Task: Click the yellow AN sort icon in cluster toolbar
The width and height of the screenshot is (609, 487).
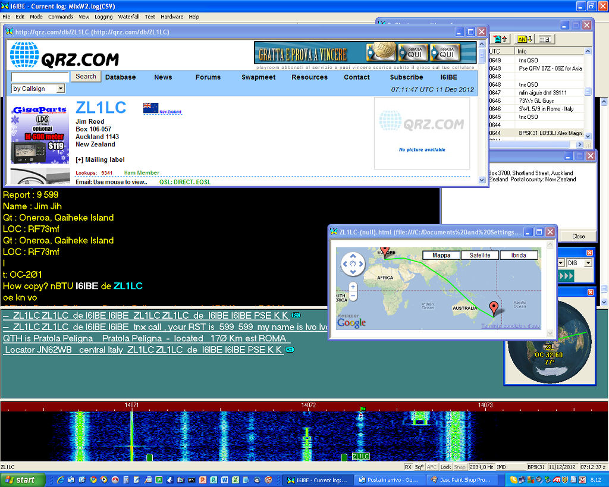Action: [x=524, y=39]
